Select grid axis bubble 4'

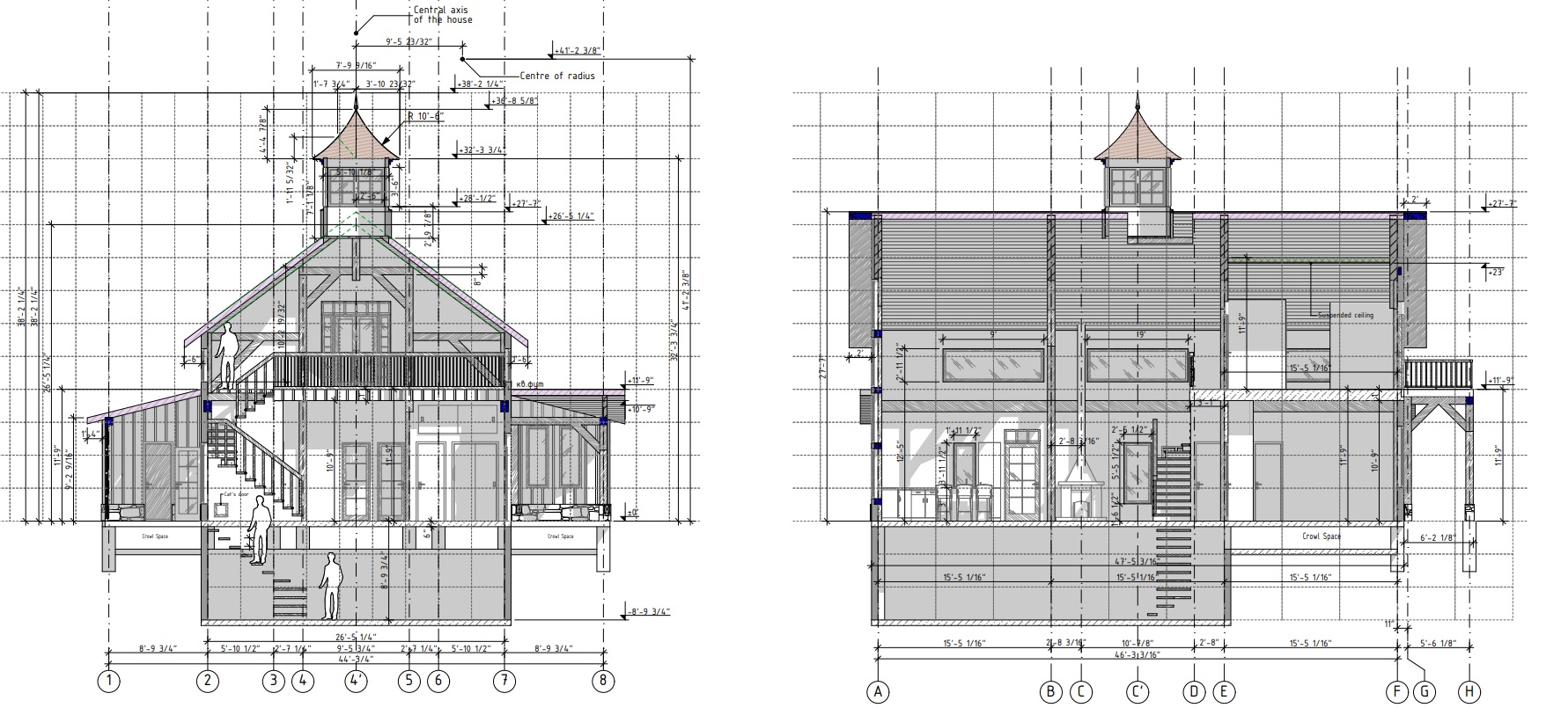[357, 681]
